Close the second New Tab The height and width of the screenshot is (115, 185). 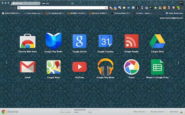68,4
